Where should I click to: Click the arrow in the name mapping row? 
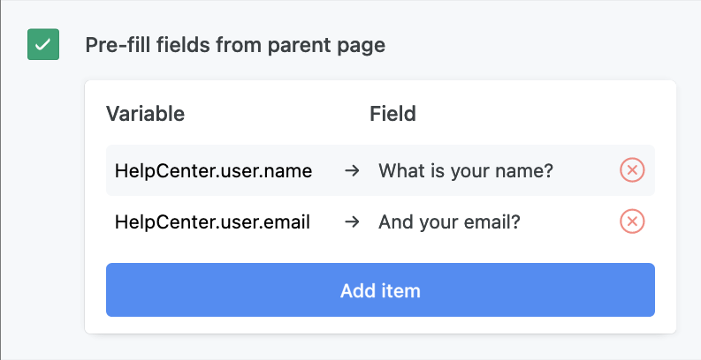(353, 170)
